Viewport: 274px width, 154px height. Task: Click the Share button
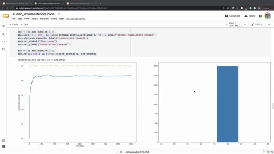coord(250,16)
